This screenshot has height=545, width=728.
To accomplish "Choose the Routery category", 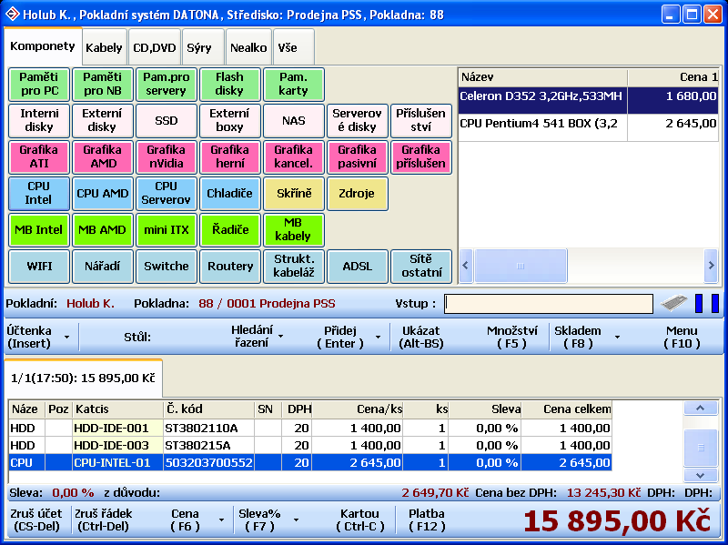I will 230,266.
